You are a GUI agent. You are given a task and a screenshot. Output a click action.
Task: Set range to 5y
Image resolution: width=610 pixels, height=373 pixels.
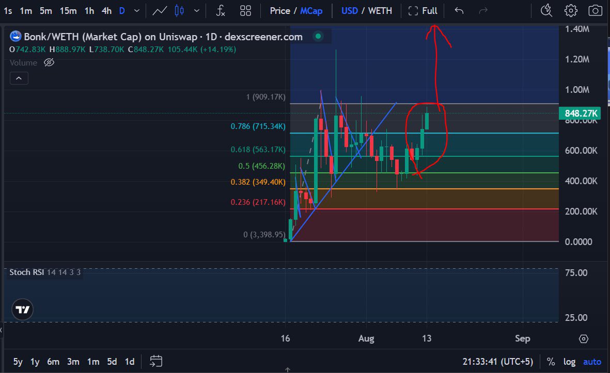[x=18, y=362]
